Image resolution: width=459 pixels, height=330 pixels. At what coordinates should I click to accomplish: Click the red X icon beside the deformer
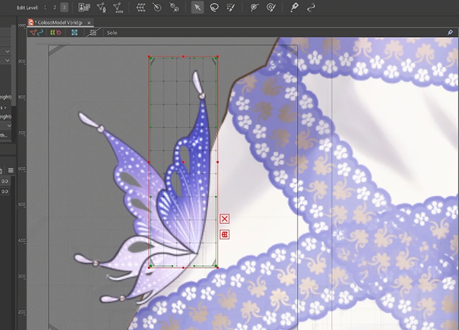pyautogui.click(x=224, y=219)
